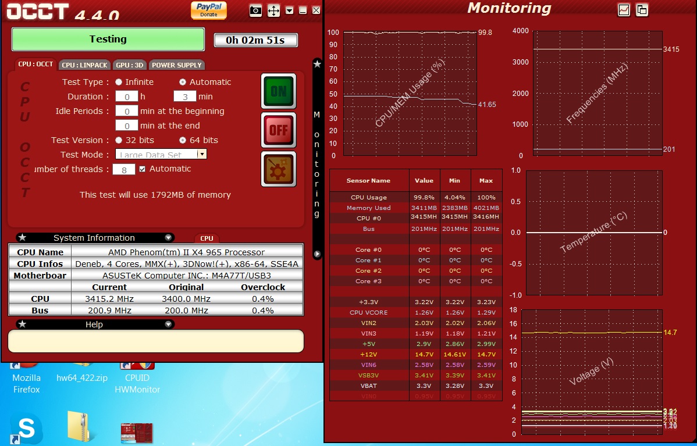Click the VSB3V sensor row
The image size is (697, 446).
(x=415, y=375)
